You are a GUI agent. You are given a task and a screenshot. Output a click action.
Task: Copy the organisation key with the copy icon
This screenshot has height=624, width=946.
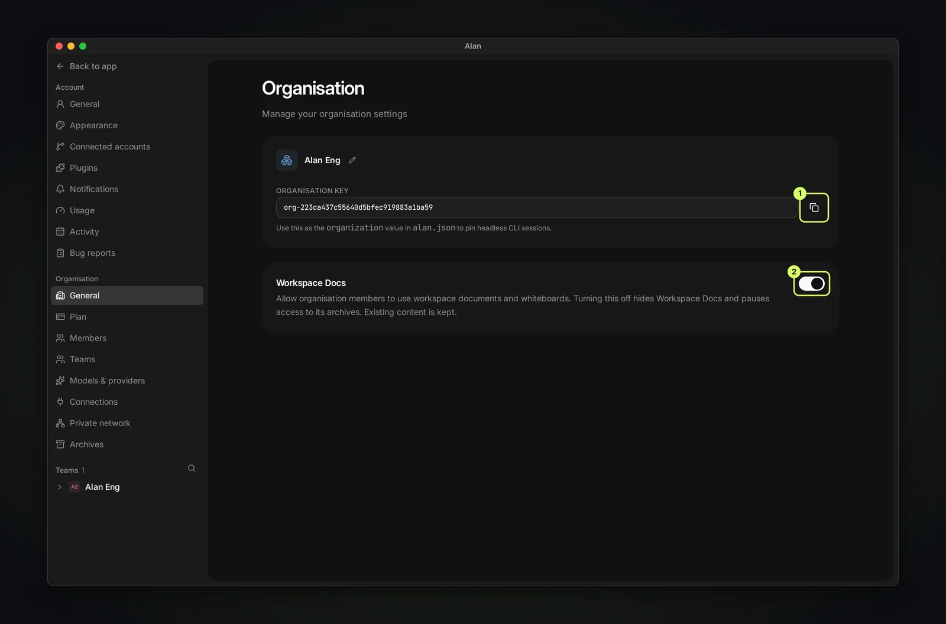(814, 207)
